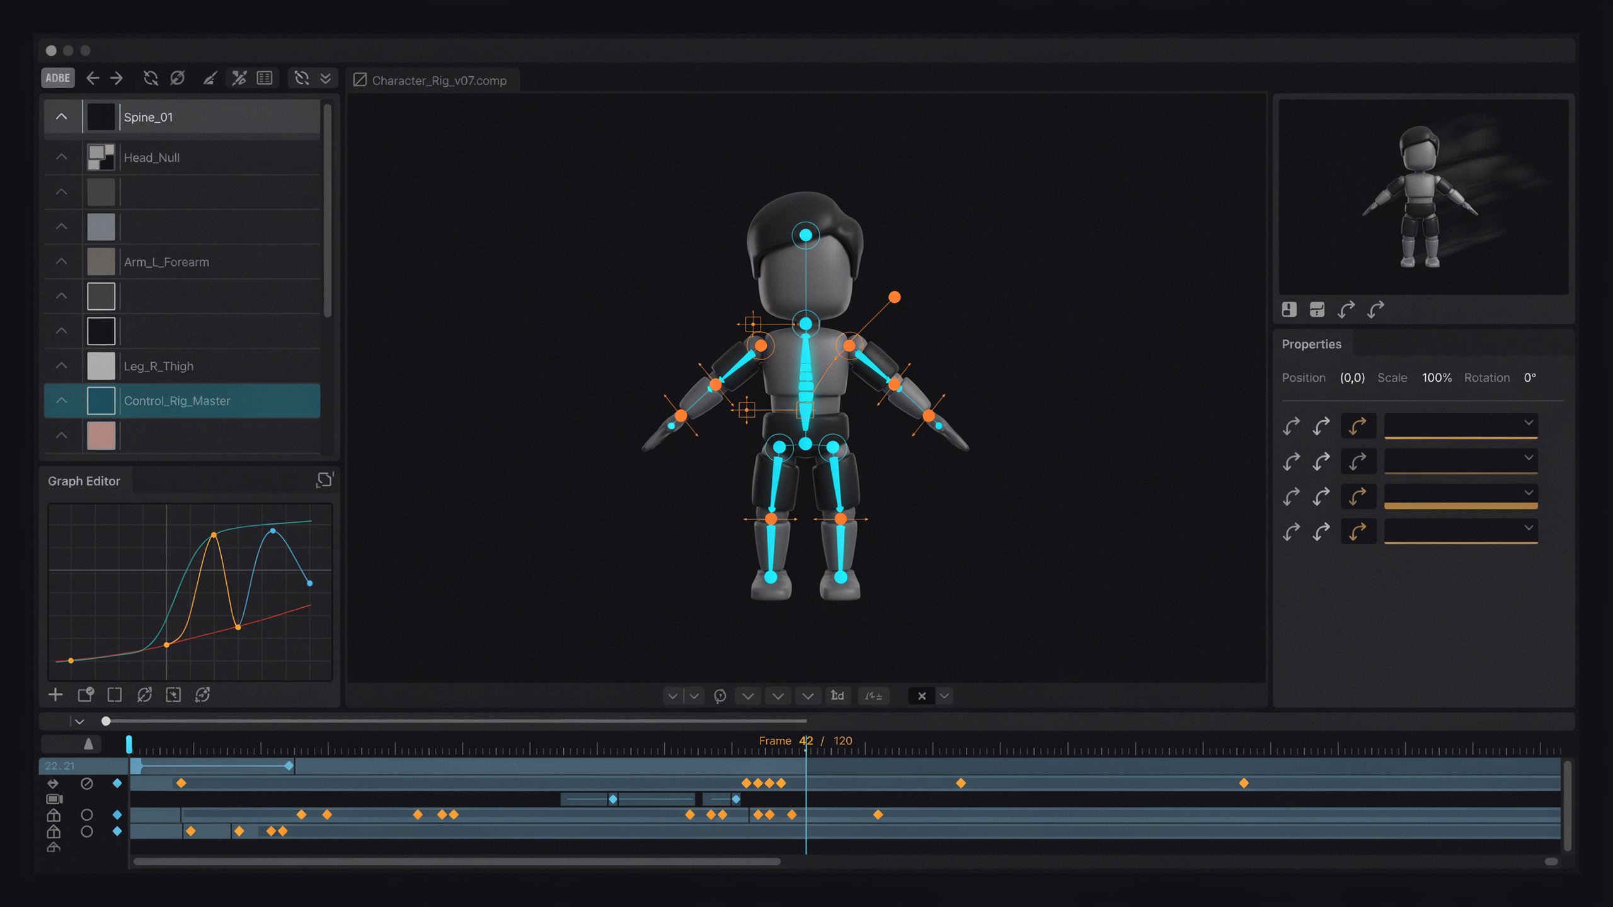Click the 1:d button below viewport

click(837, 696)
